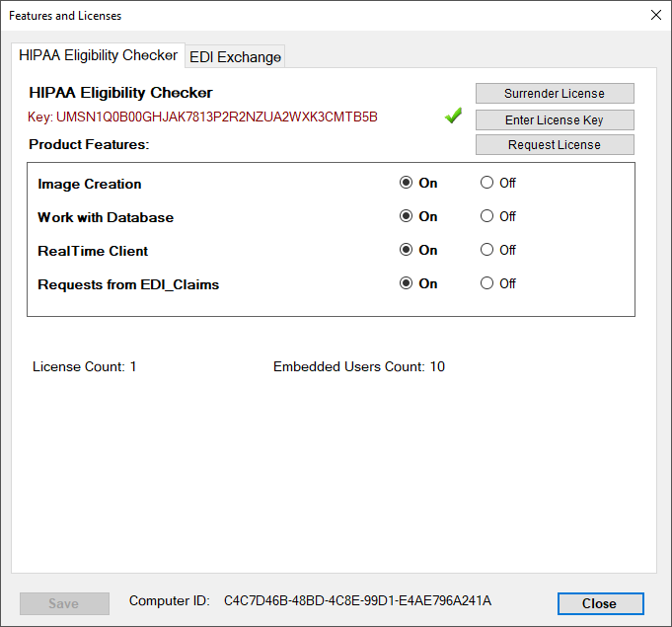Open the Enter License Key dialog
Screen dimensions: 672x627
[555, 119]
